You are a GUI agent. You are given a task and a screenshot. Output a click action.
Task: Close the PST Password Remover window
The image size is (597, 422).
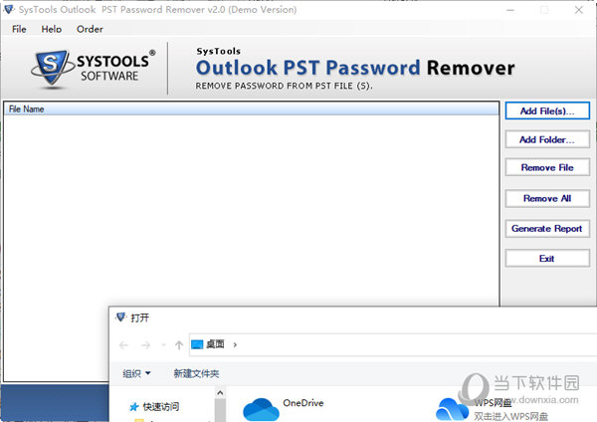(x=579, y=10)
